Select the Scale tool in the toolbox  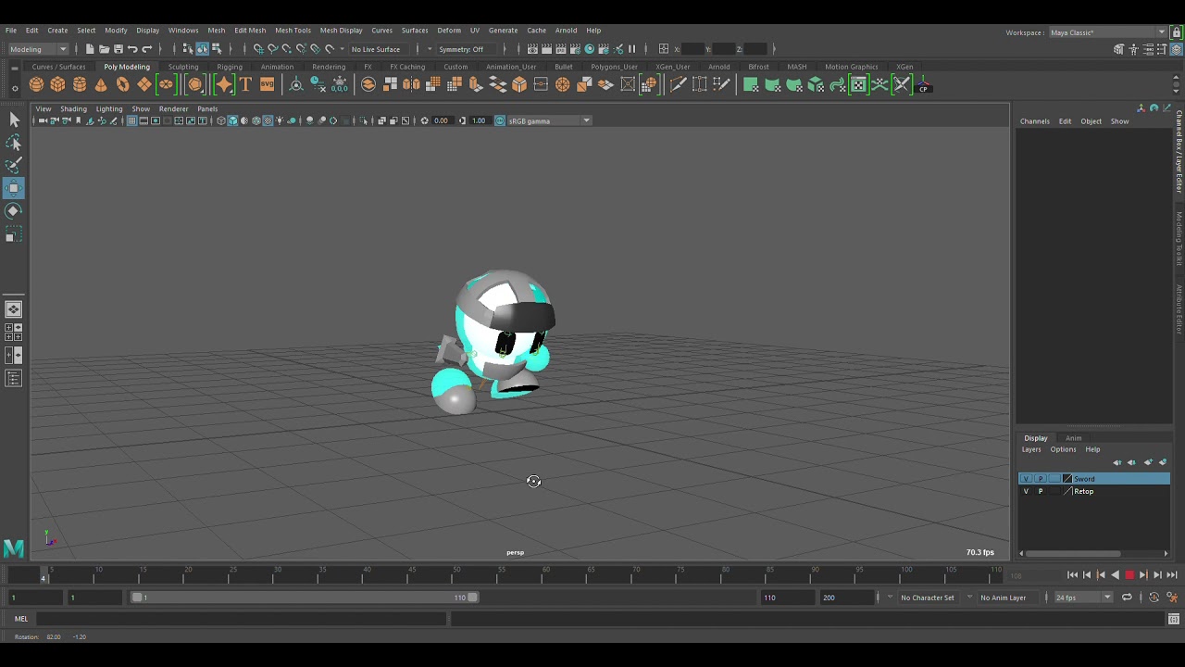pyautogui.click(x=14, y=235)
